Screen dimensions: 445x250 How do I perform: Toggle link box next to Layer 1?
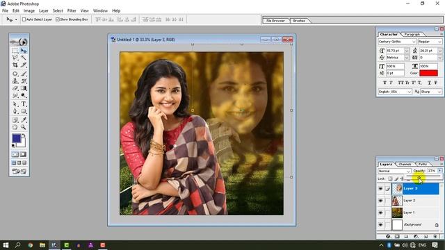[x=388, y=212]
